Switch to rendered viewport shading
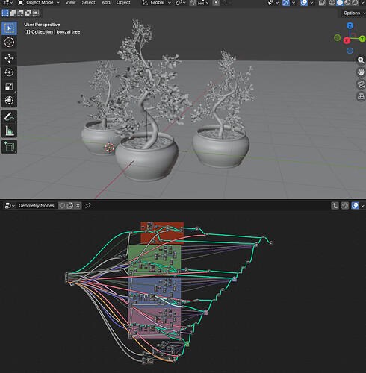Image resolution: width=366 pixels, height=373 pixels. coord(355,3)
